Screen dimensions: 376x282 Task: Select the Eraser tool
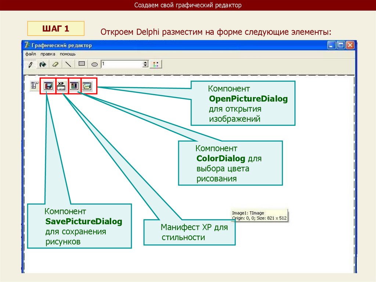(x=55, y=64)
